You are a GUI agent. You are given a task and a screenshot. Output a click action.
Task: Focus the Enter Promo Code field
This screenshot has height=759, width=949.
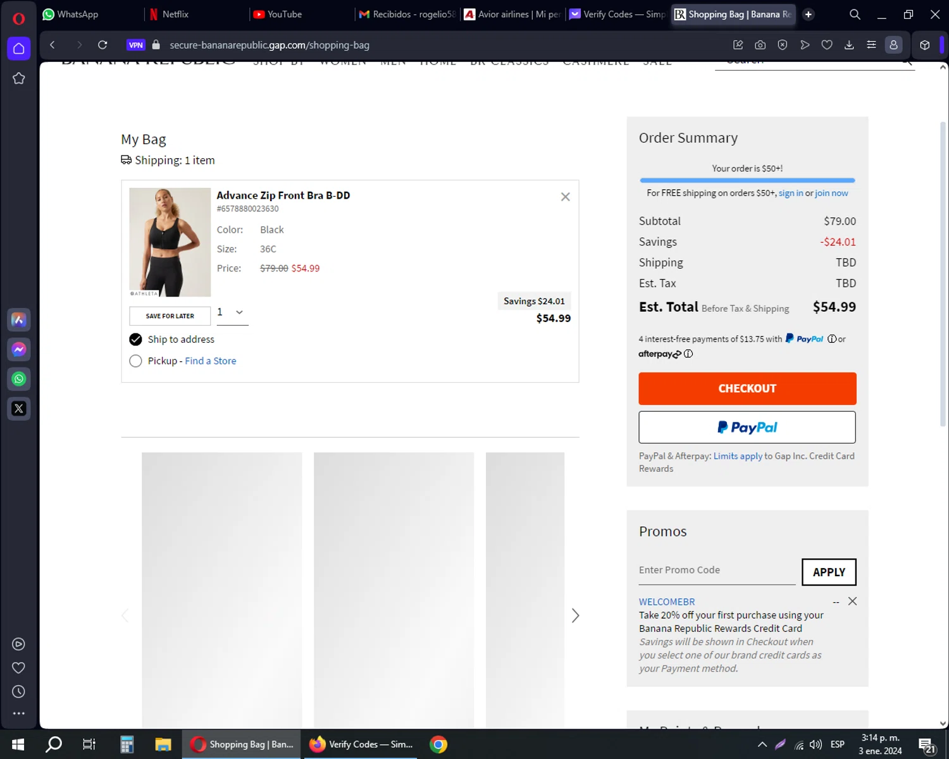[717, 571]
